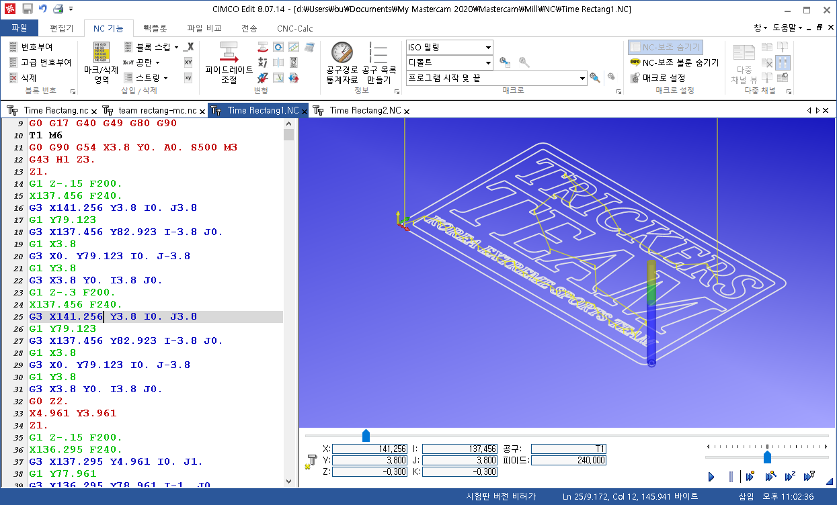Switch to the 백플롯 ribbon tab
Viewport: 837px width, 505px height.
tap(155, 28)
